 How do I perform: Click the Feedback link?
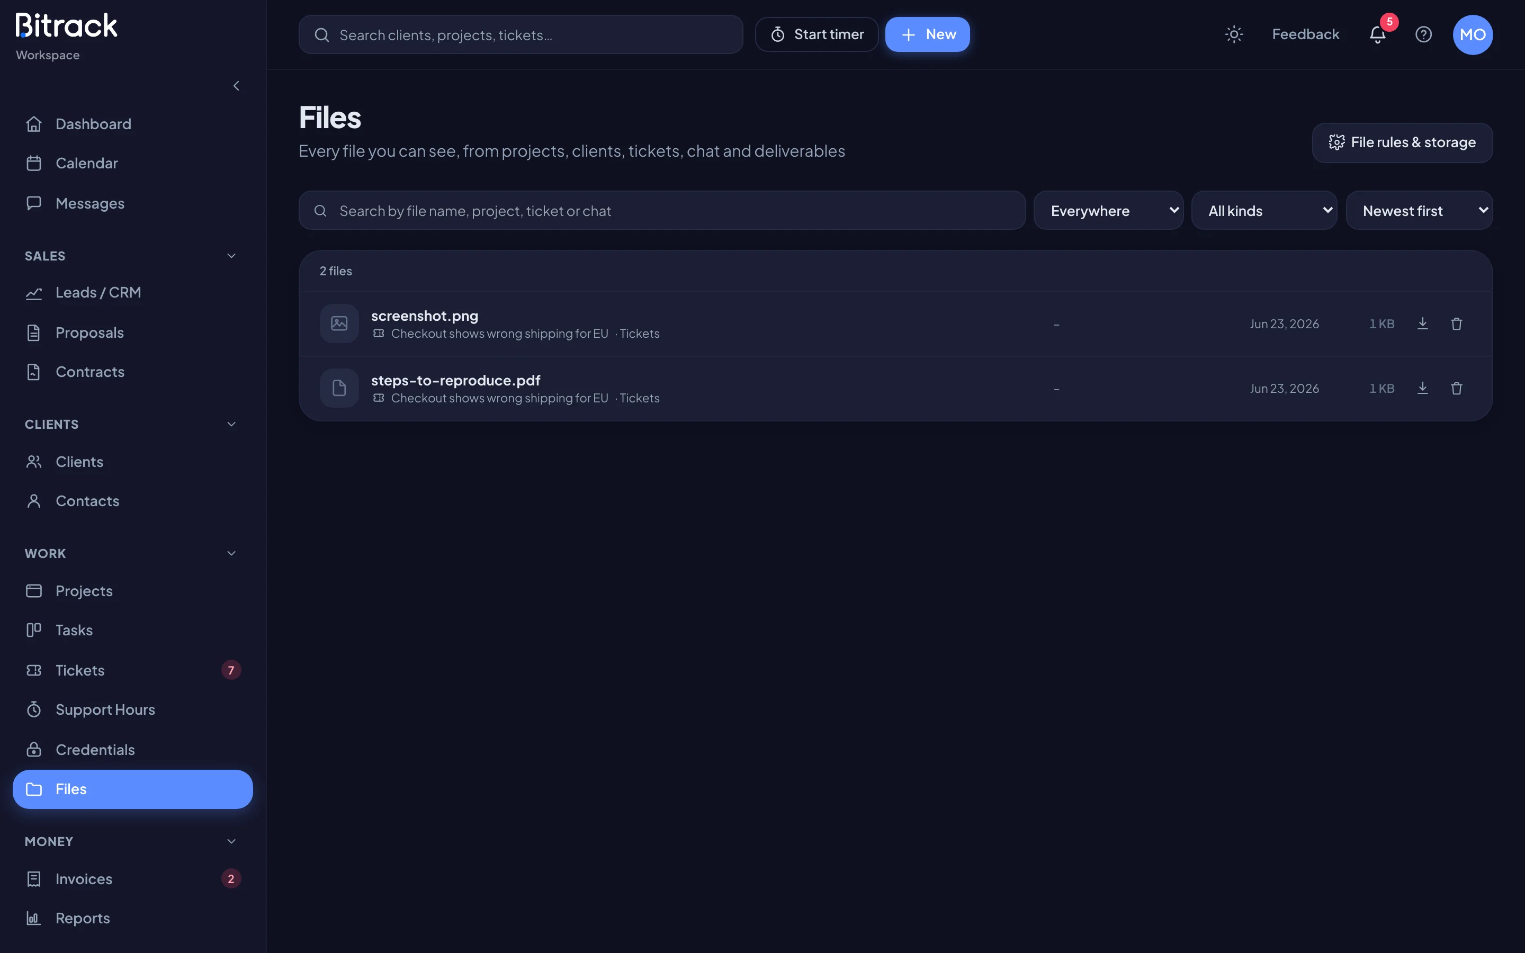[x=1305, y=34]
